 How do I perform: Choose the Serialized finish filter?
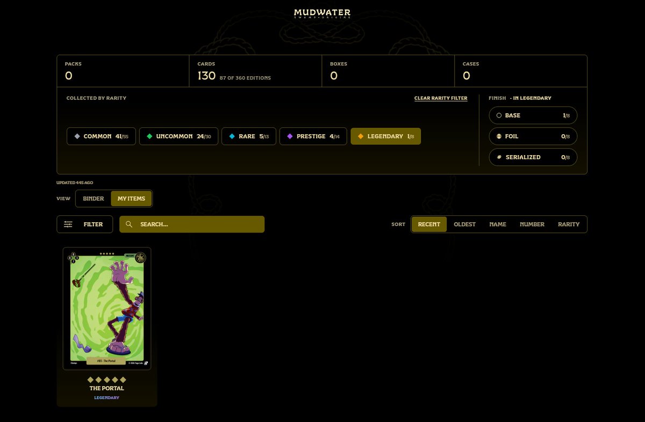point(533,157)
